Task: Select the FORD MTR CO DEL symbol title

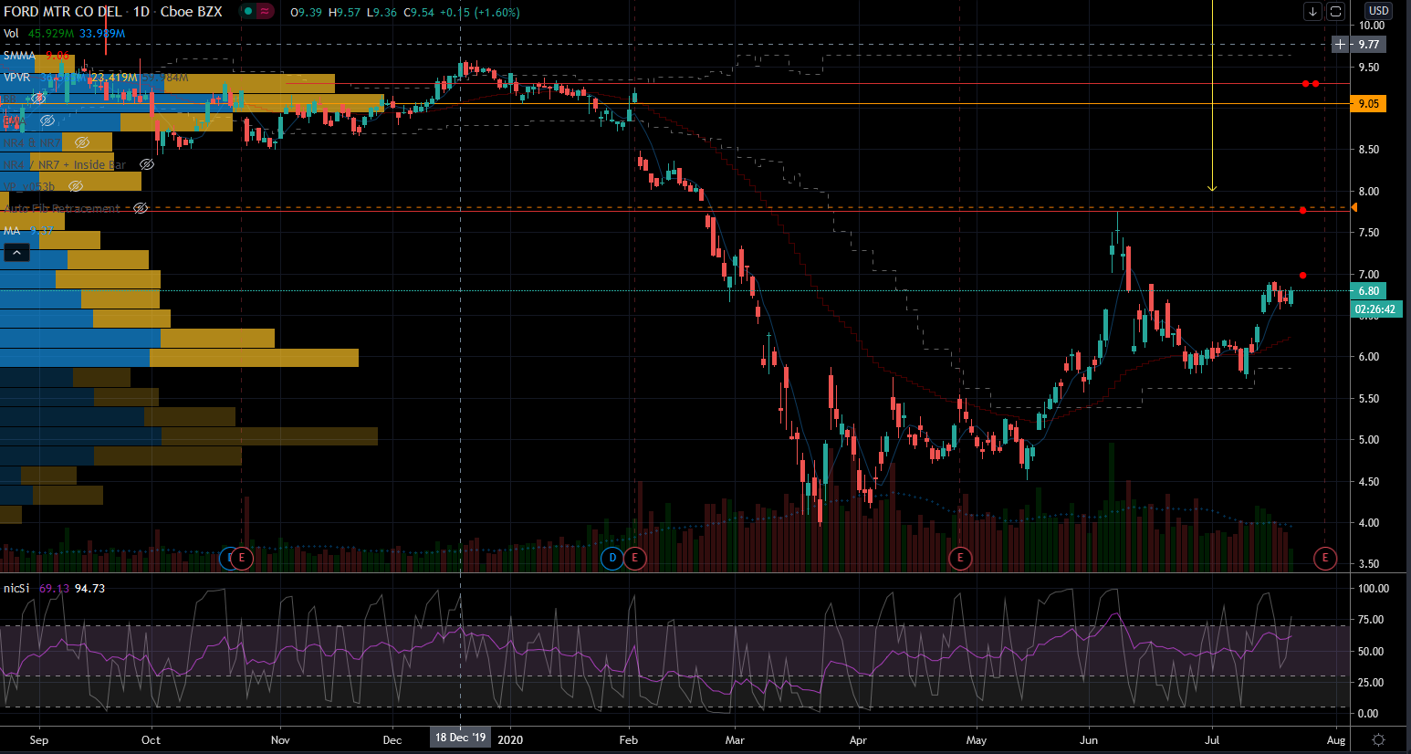Action: click(62, 12)
